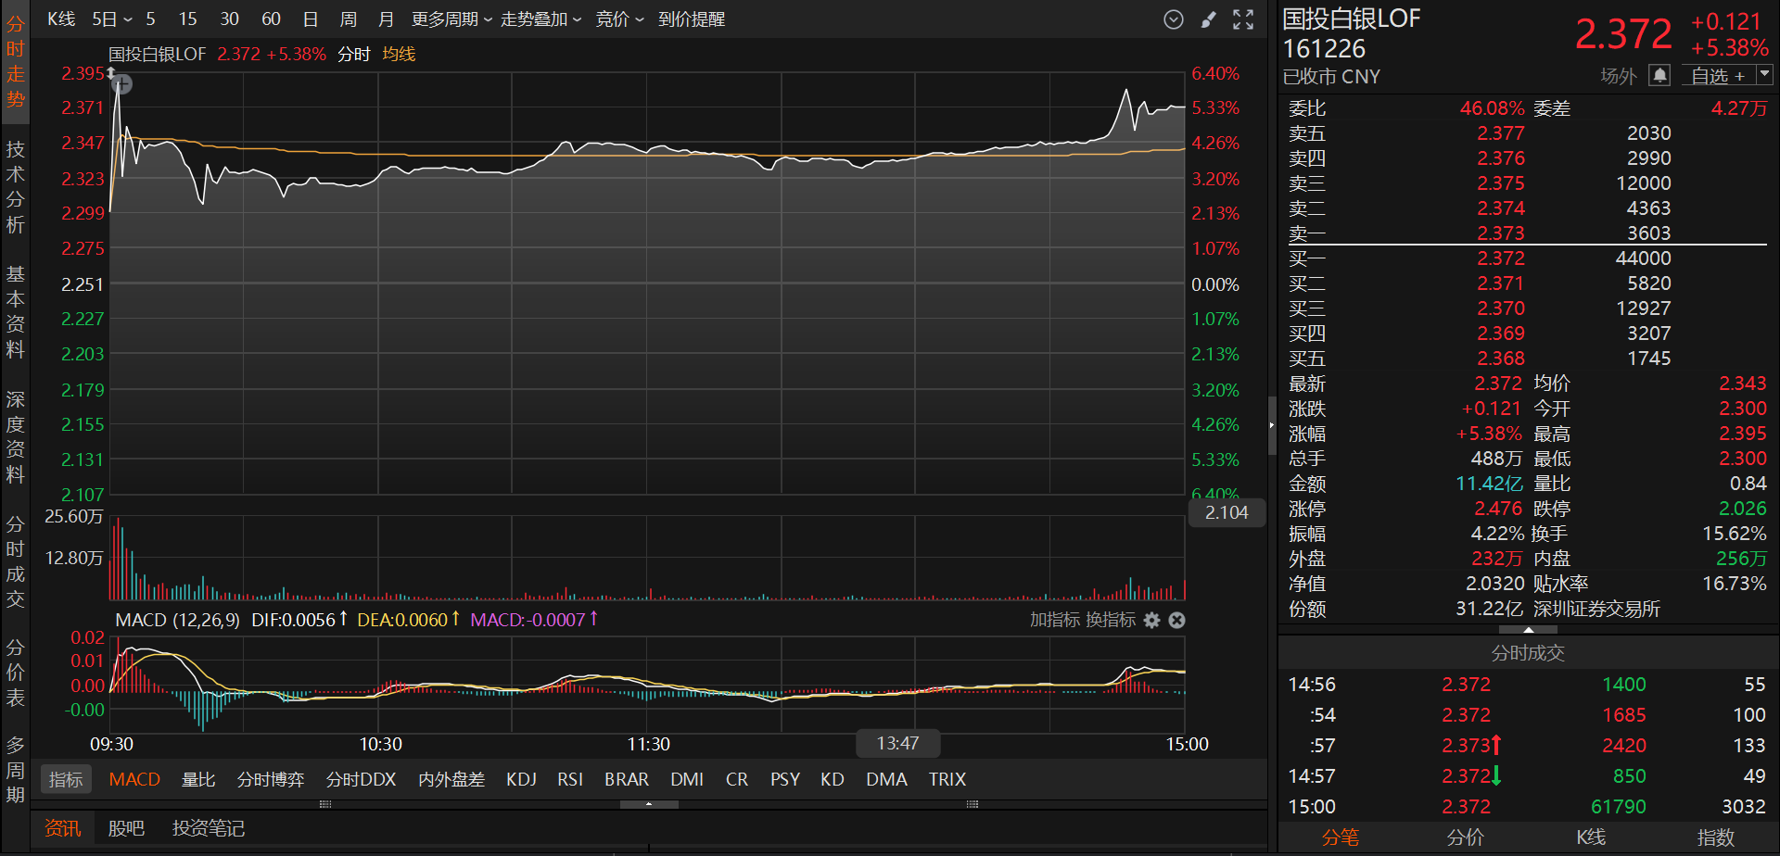Open MACD indicator settings gear
The height and width of the screenshot is (856, 1780).
(1151, 620)
